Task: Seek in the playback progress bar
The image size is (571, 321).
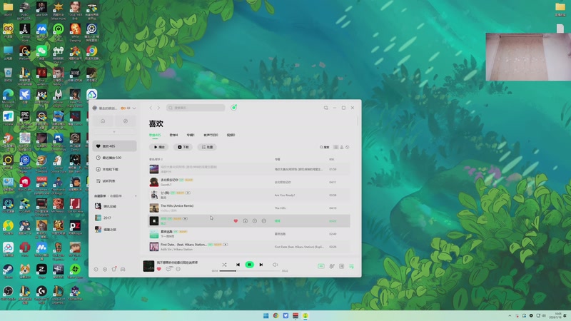Action: click(250, 271)
